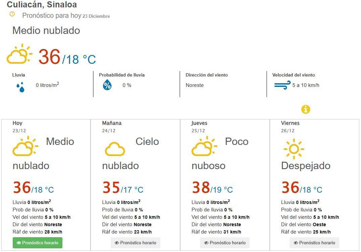The height and width of the screenshot is (252, 361).
Task: Open Pronóstico horario for Mañana
Action: (135, 243)
